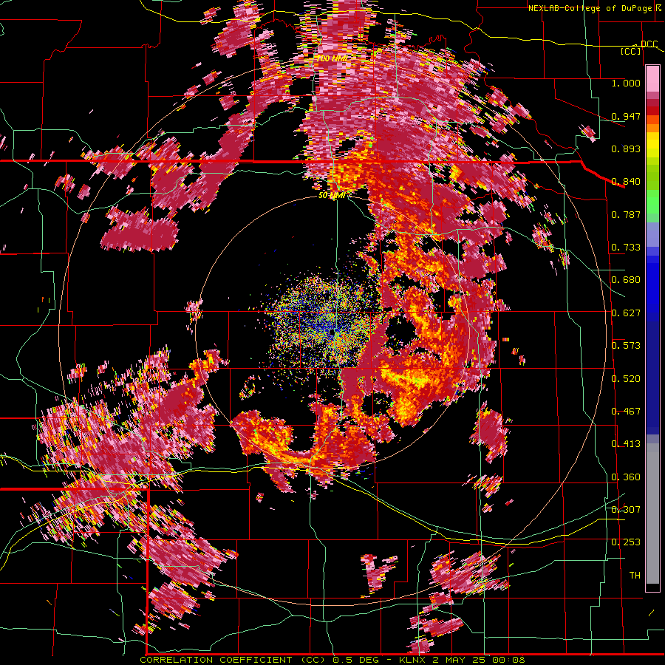Click the TH legend label
This screenshot has height=665, width=665.
635,576
